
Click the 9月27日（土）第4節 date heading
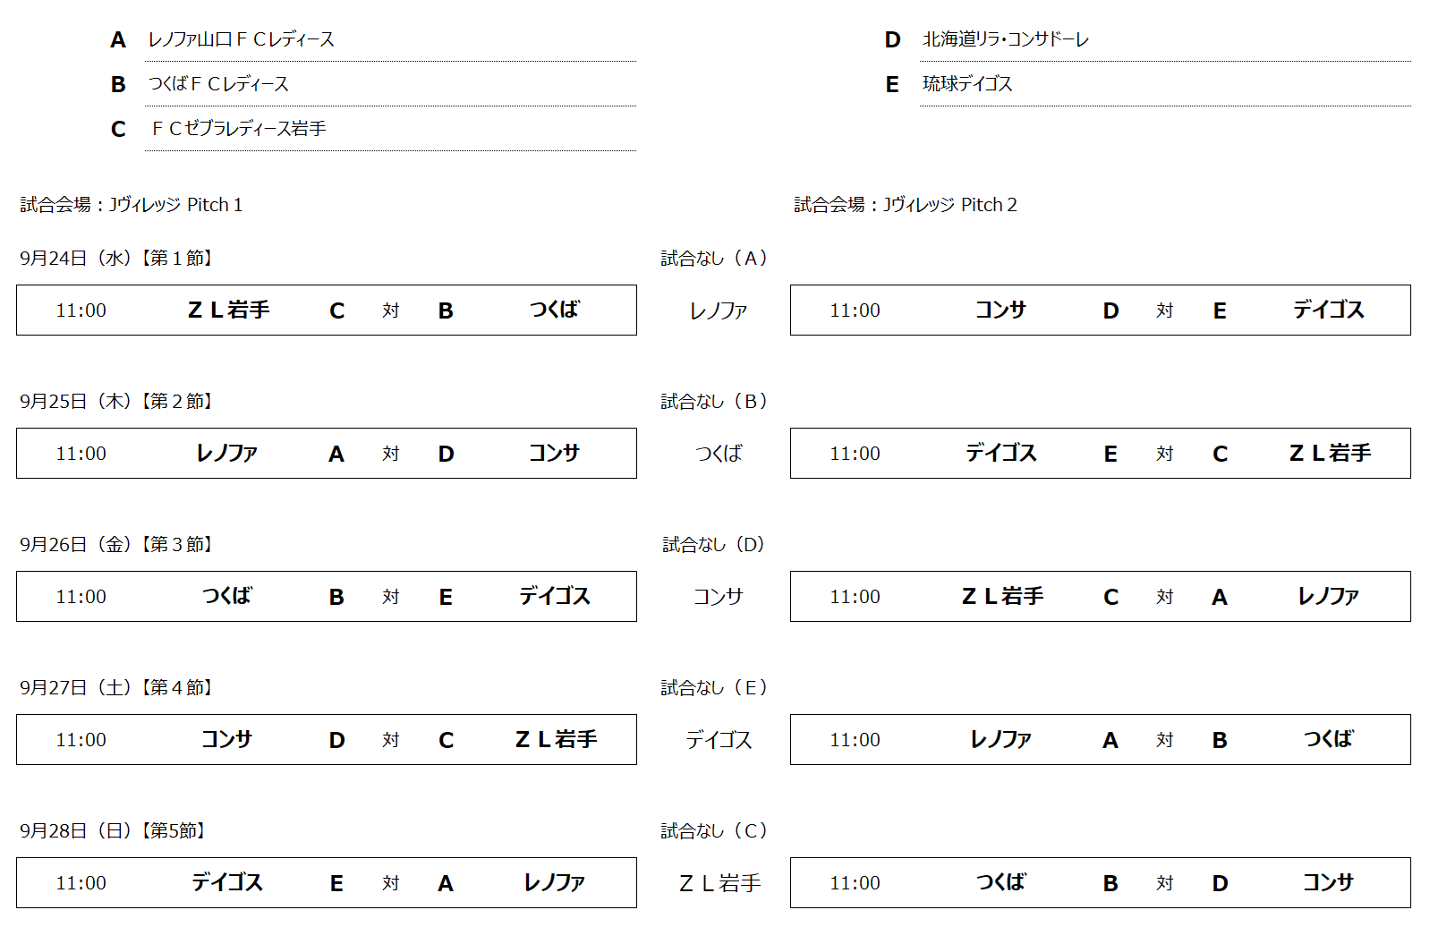click(x=118, y=688)
